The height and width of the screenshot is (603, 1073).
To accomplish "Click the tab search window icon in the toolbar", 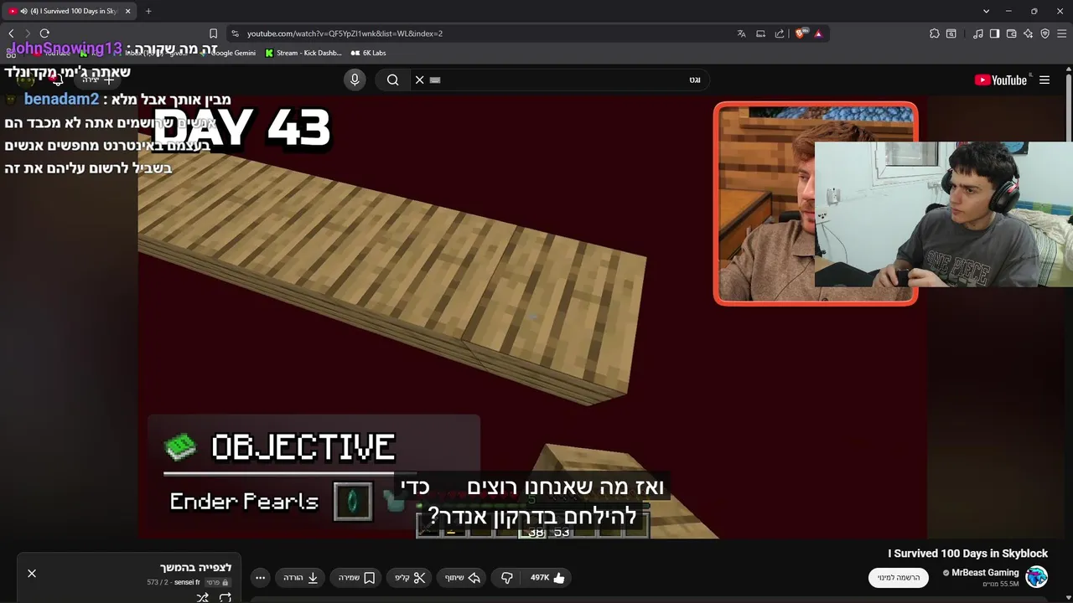I will click(x=951, y=33).
